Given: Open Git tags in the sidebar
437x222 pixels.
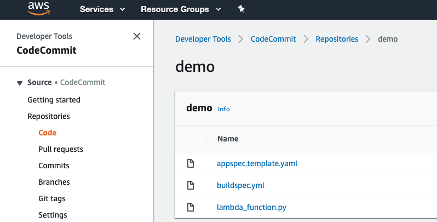Looking at the screenshot, I should pyautogui.click(x=52, y=198).
